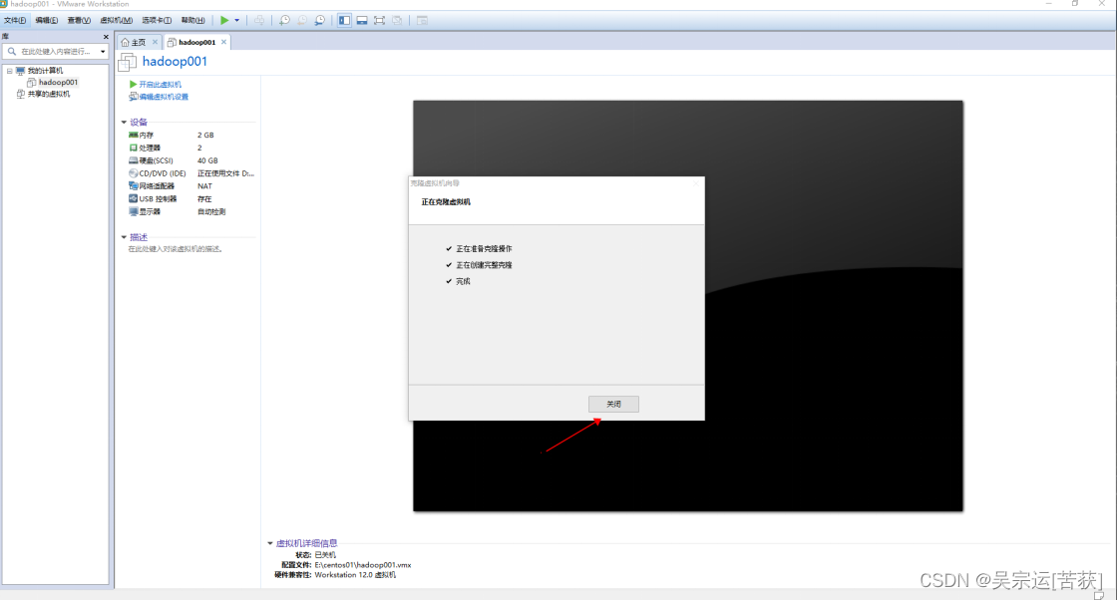This screenshot has width=1117, height=600.
Task: Close the 库 library panel
Action: tap(106, 37)
